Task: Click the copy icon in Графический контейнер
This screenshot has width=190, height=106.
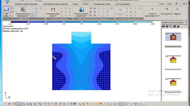Action: click(171, 26)
